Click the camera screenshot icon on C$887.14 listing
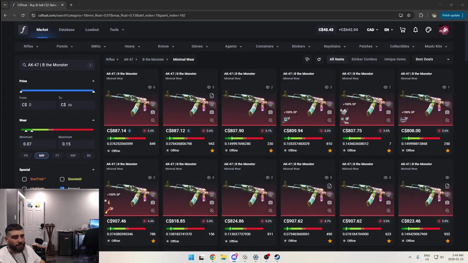 [x=153, y=112]
